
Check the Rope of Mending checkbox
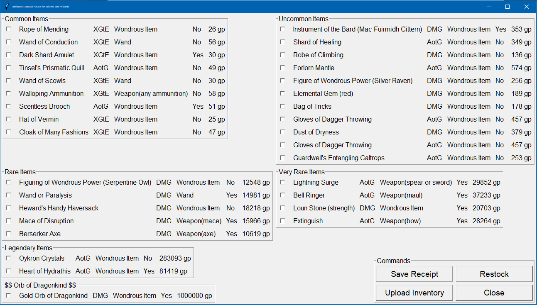point(8,29)
